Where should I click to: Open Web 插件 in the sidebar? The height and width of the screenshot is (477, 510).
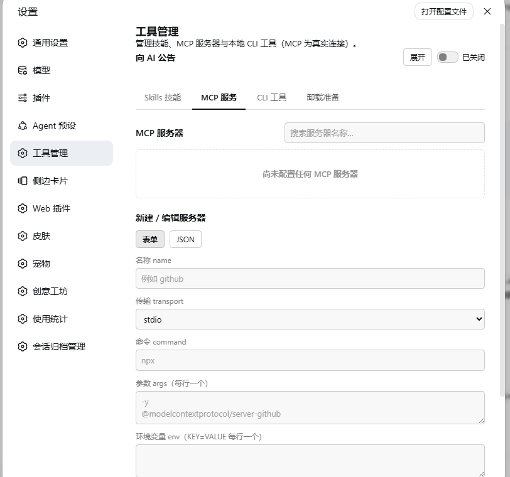(x=62, y=208)
